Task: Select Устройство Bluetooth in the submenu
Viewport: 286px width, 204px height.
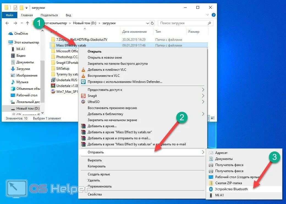Action: (244, 189)
